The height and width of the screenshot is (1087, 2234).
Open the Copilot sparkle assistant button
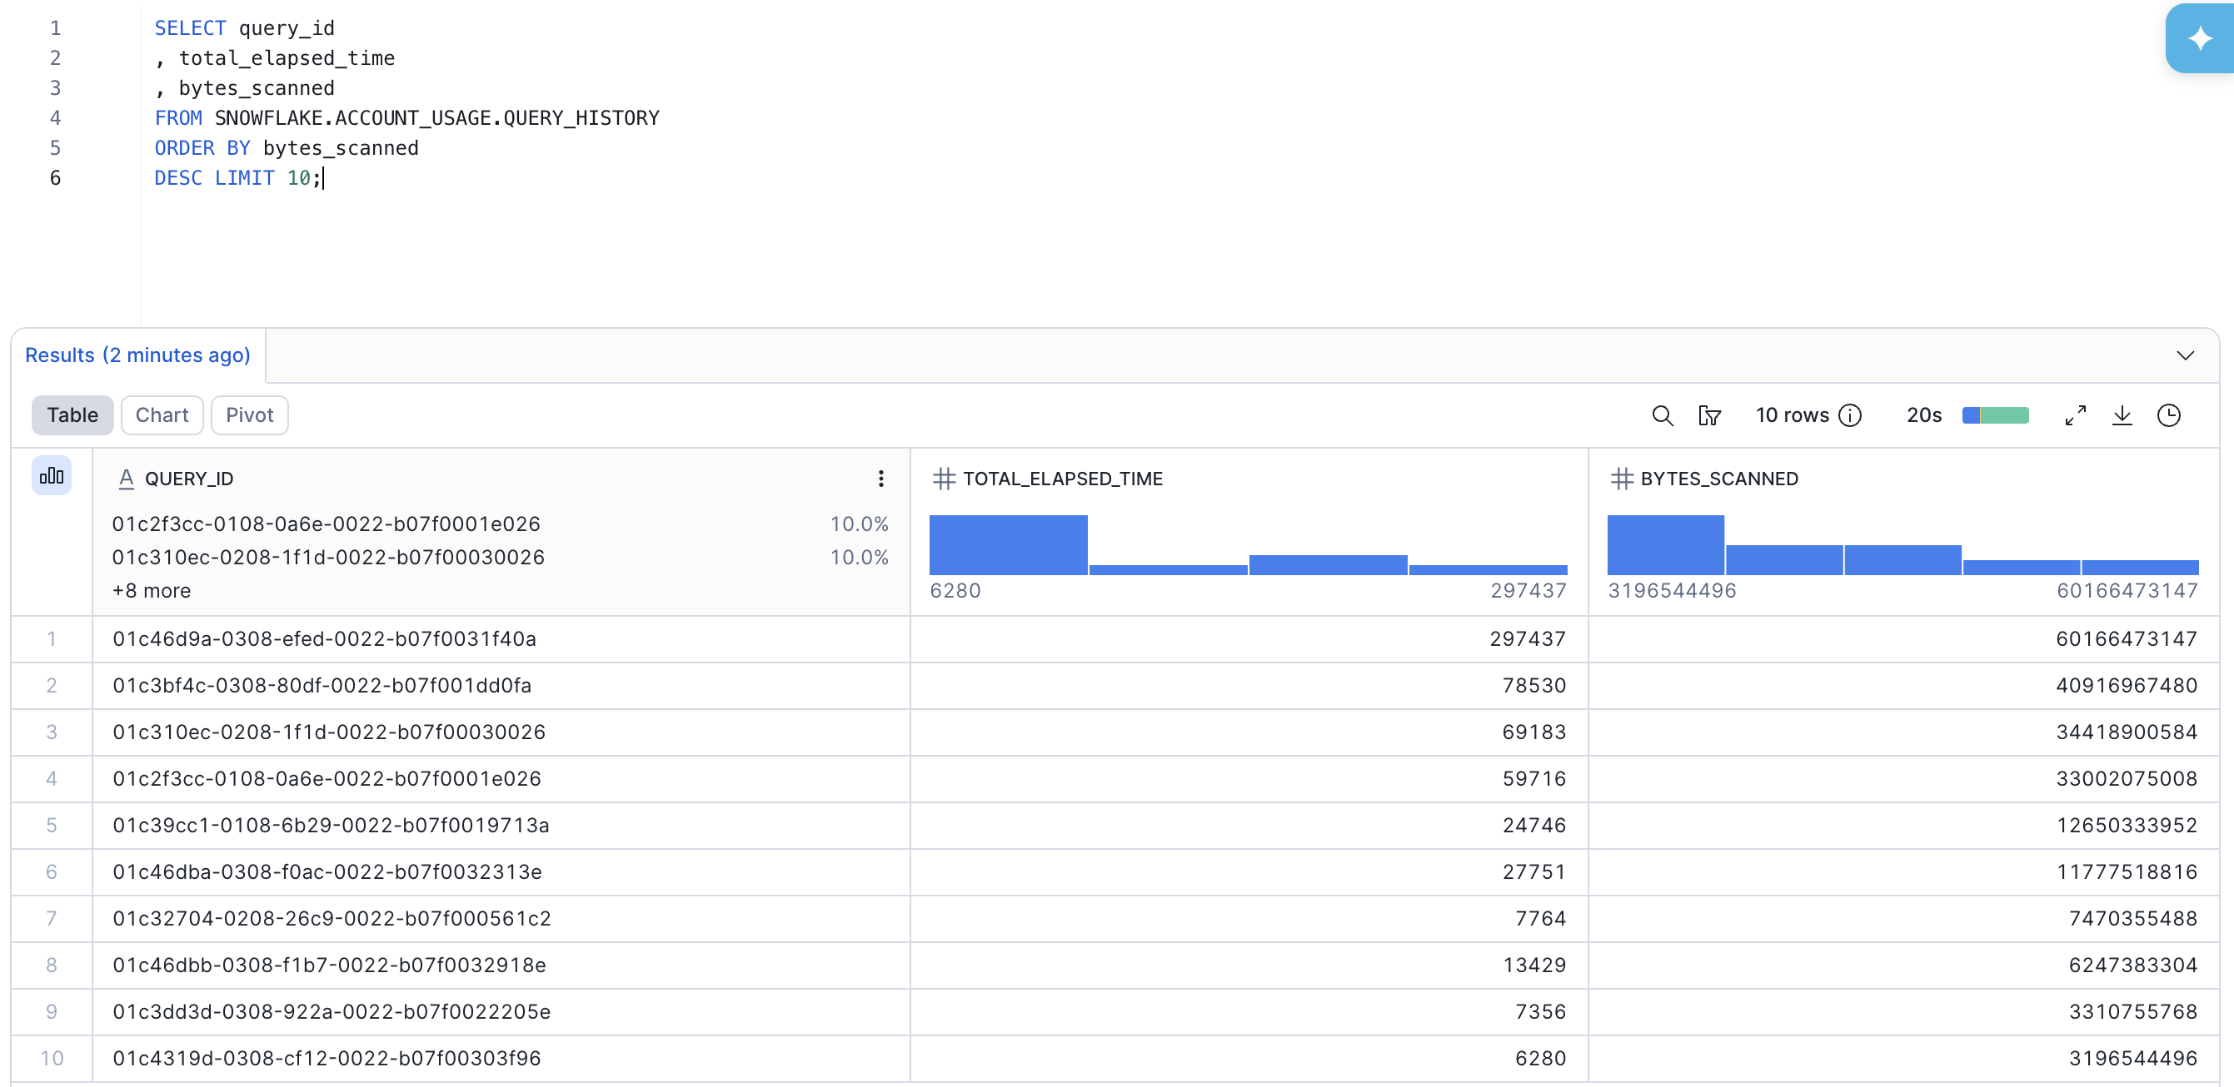point(2199,38)
